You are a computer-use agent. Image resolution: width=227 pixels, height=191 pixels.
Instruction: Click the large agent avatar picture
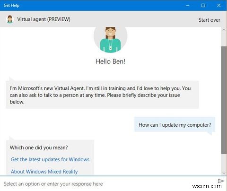pyautogui.click(x=110, y=39)
